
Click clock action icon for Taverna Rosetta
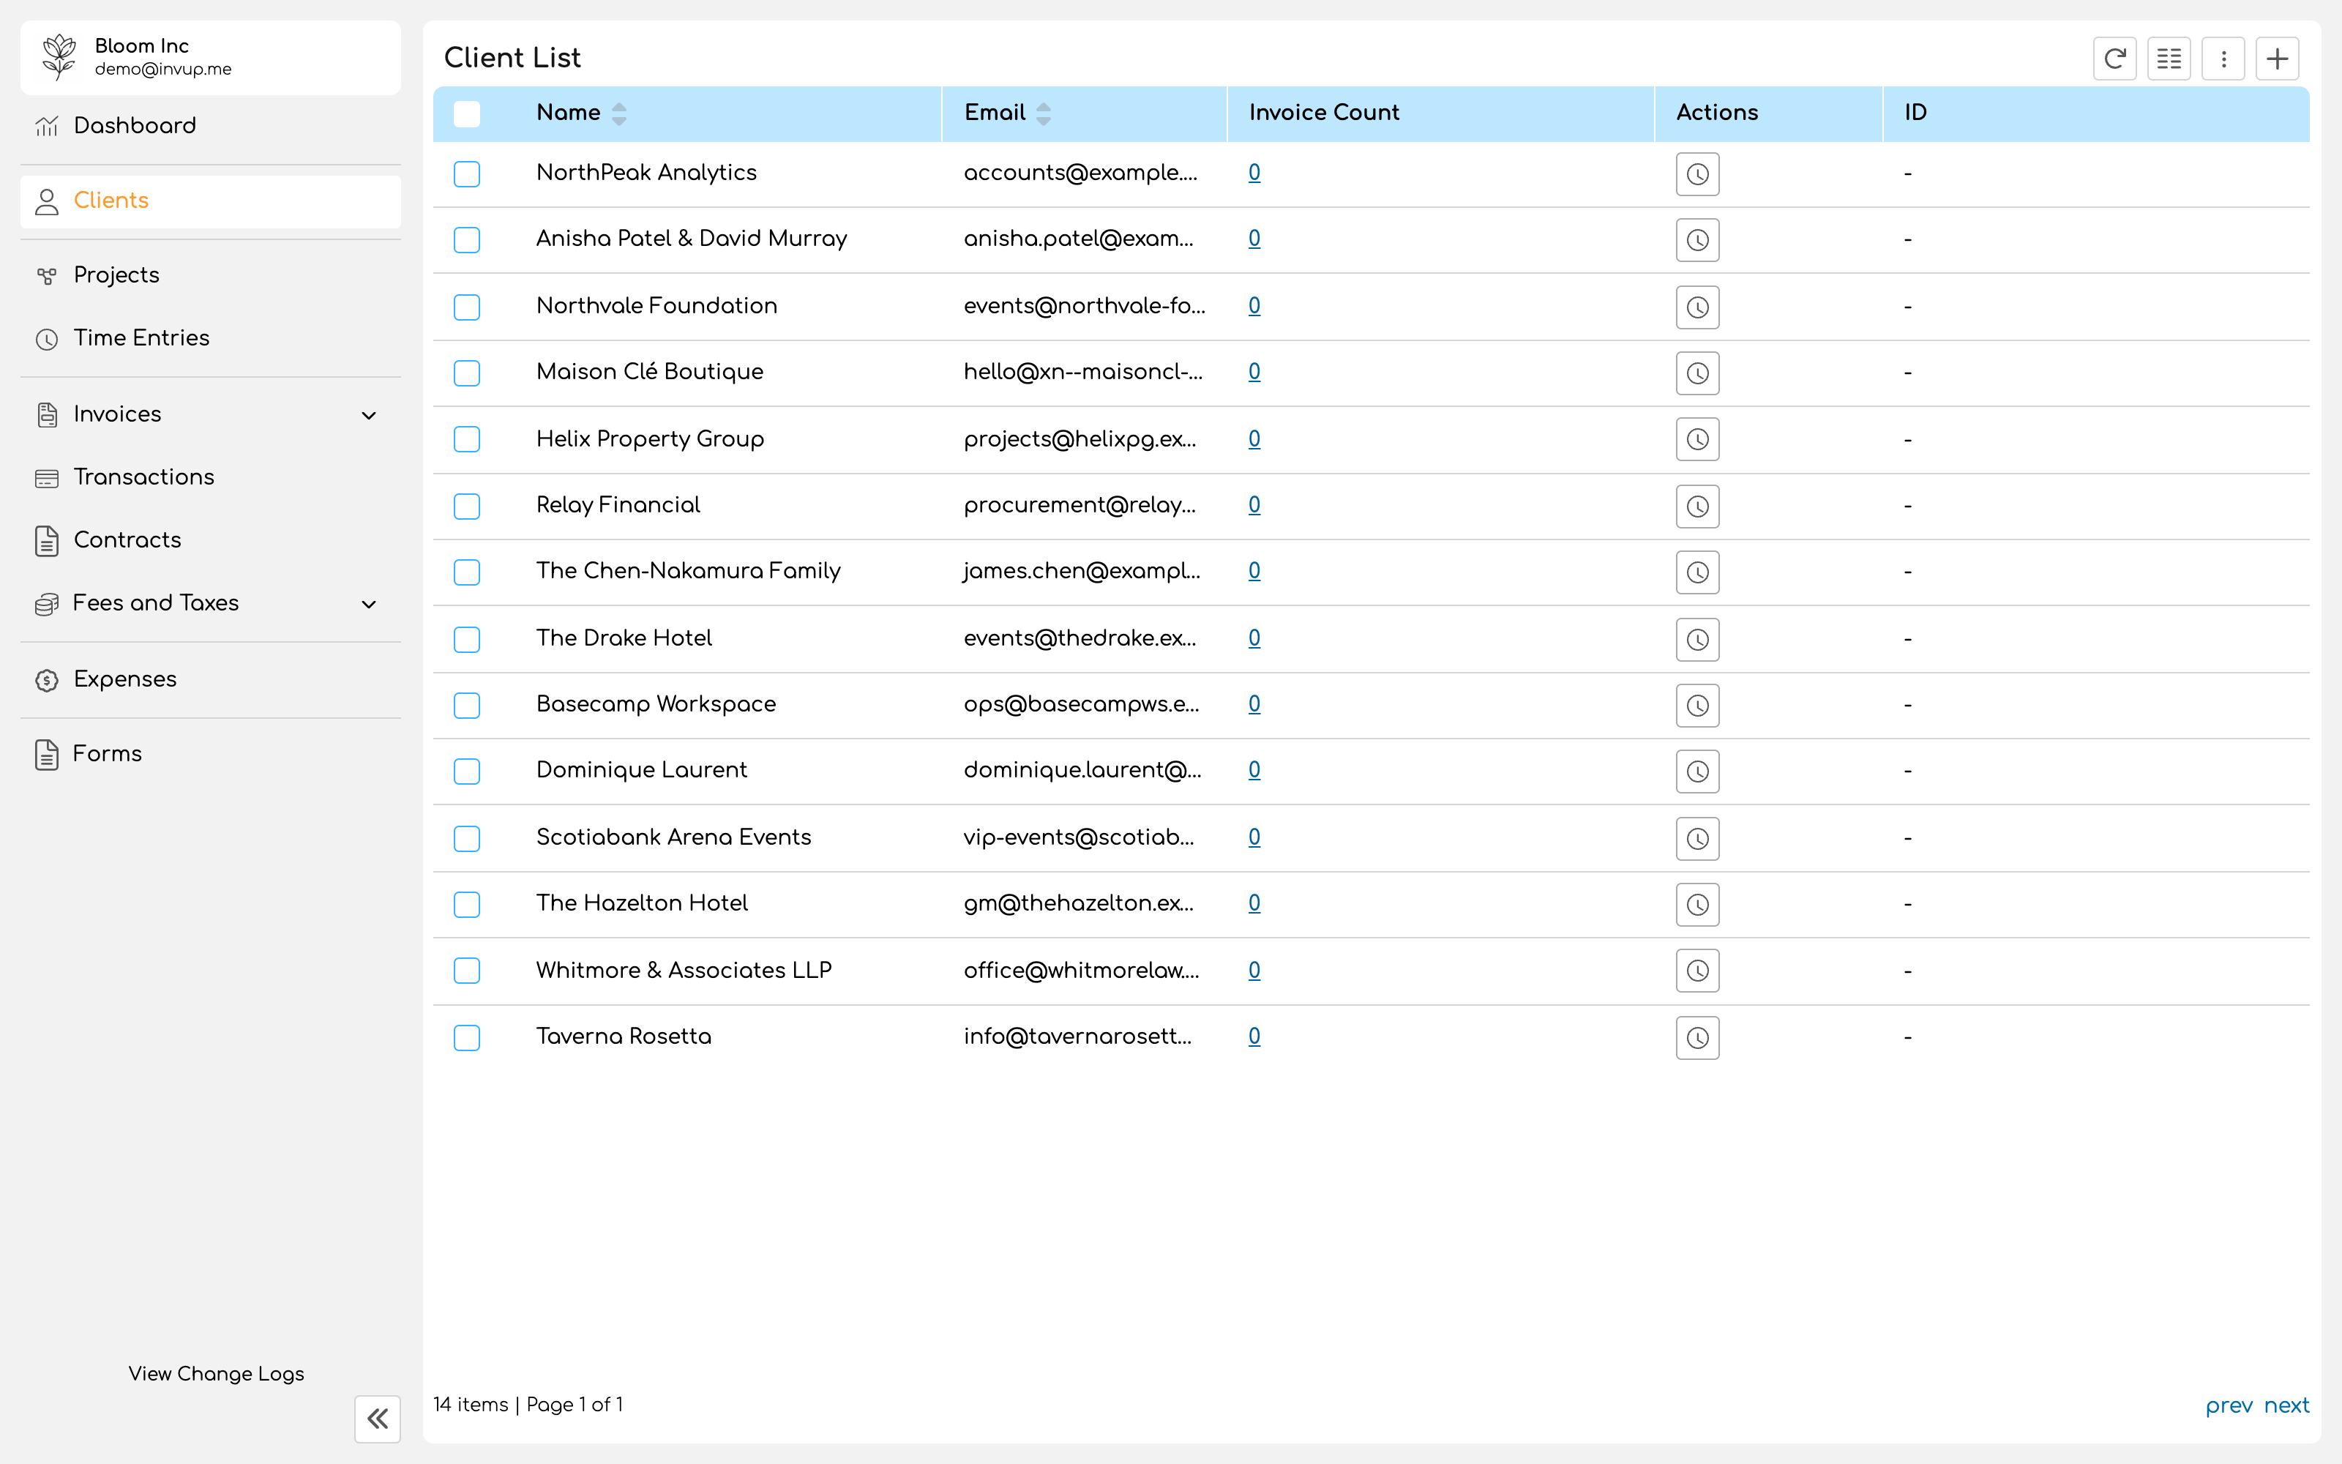(x=1697, y=1037)
